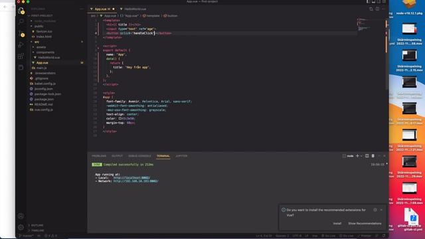
Task: Open favicon.ico in the file tree
Action: click(x=44, y=31)
